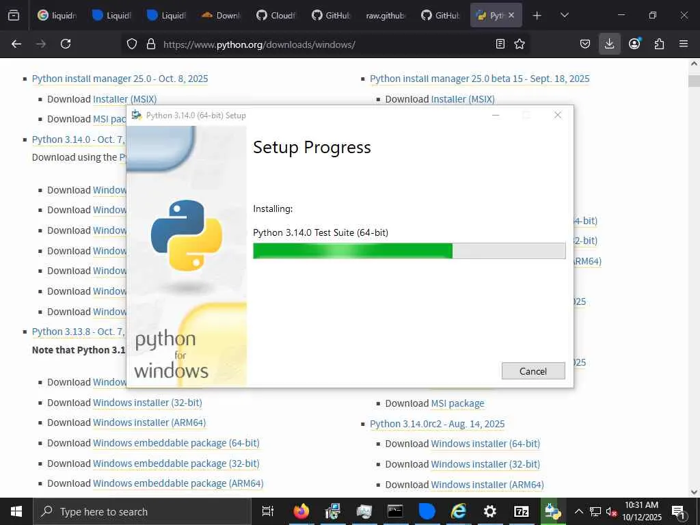Download Windows embeddable package (32-bit)
Image resolution: width=700 pixels, height=525 pixels.
coord(176,463)
